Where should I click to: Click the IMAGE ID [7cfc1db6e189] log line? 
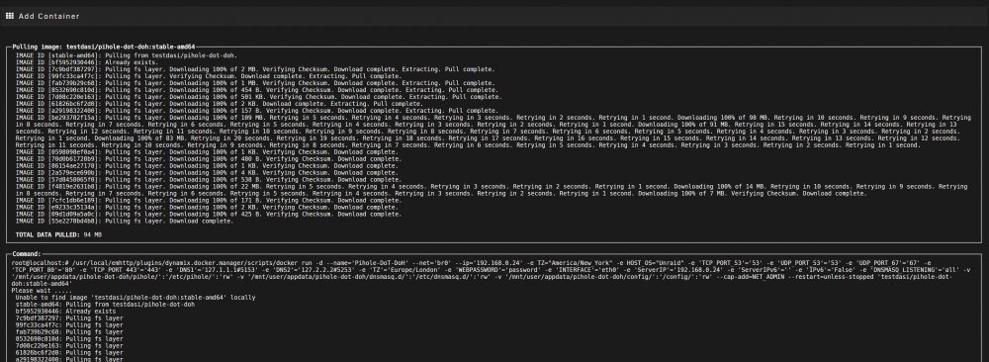point(210,201)
